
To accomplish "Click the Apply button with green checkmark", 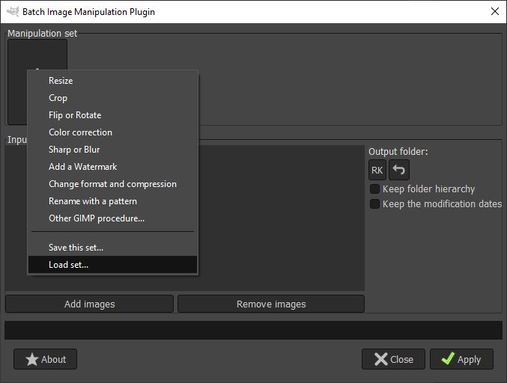I will (x=461, y=359).
